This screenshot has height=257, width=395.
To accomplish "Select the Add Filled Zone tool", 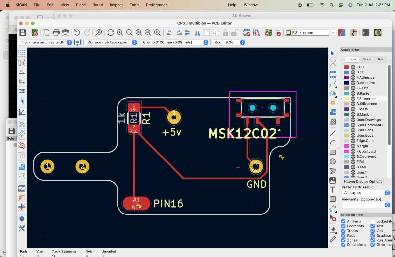I will pyautogui.click(x=333, y=112).
